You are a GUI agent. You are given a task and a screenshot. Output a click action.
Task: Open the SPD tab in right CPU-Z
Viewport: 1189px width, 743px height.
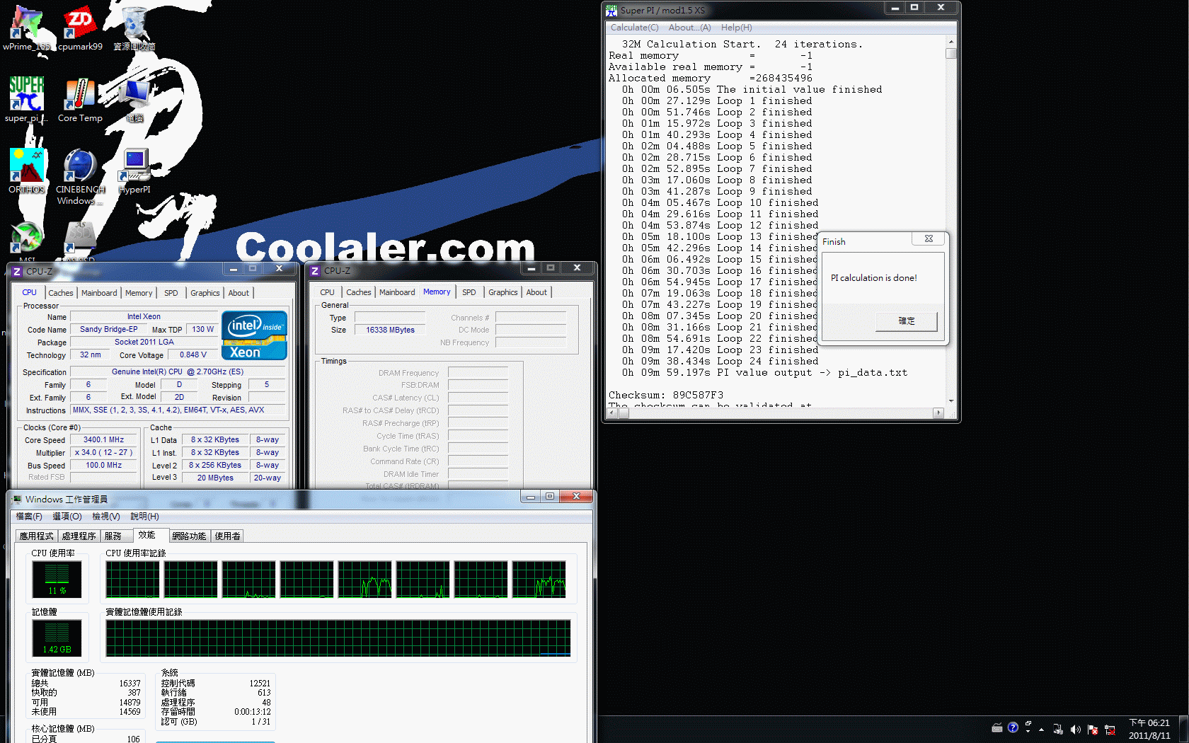pyautogui.click(x=469, y=292)
